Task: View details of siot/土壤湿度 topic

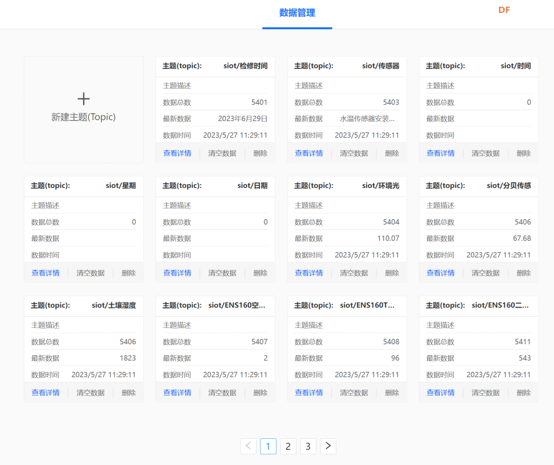Action: click(x=46, y=393)
